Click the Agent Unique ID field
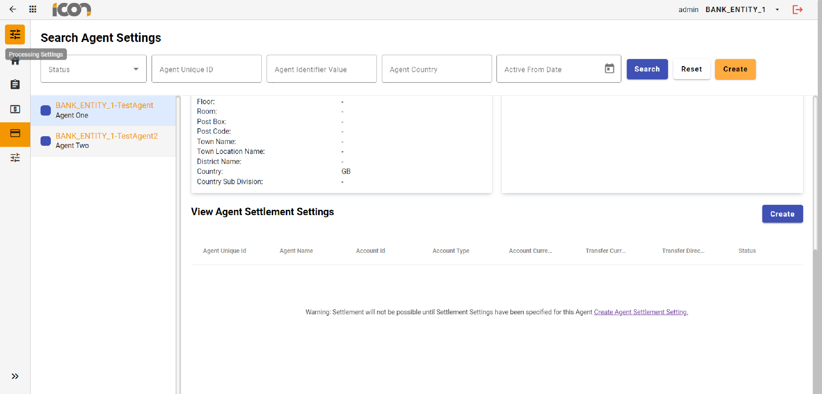 coord(207,69)
